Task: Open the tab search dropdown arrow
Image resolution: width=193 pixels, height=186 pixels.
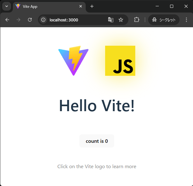Action: coord(7,6)
